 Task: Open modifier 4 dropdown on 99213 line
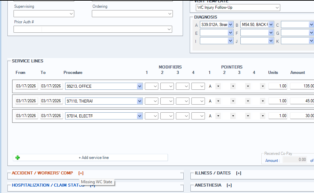click(198, 86)
